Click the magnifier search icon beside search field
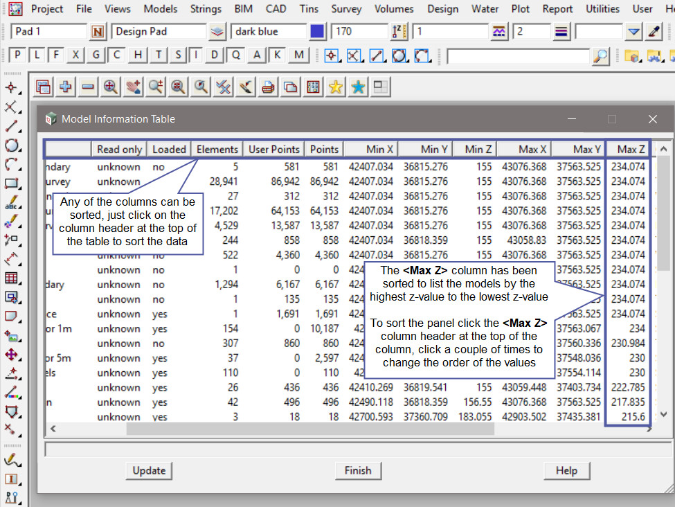675x507 pixels. [x=601, y=56]
